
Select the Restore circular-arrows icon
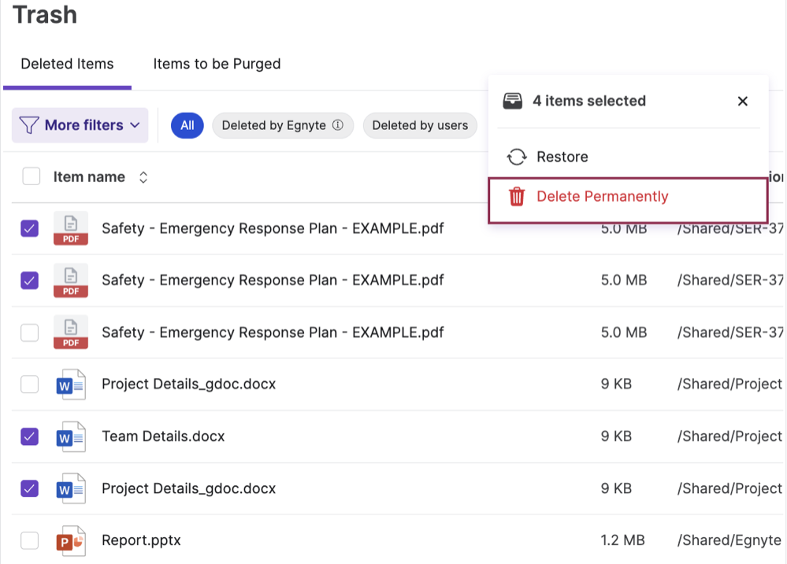518,157
